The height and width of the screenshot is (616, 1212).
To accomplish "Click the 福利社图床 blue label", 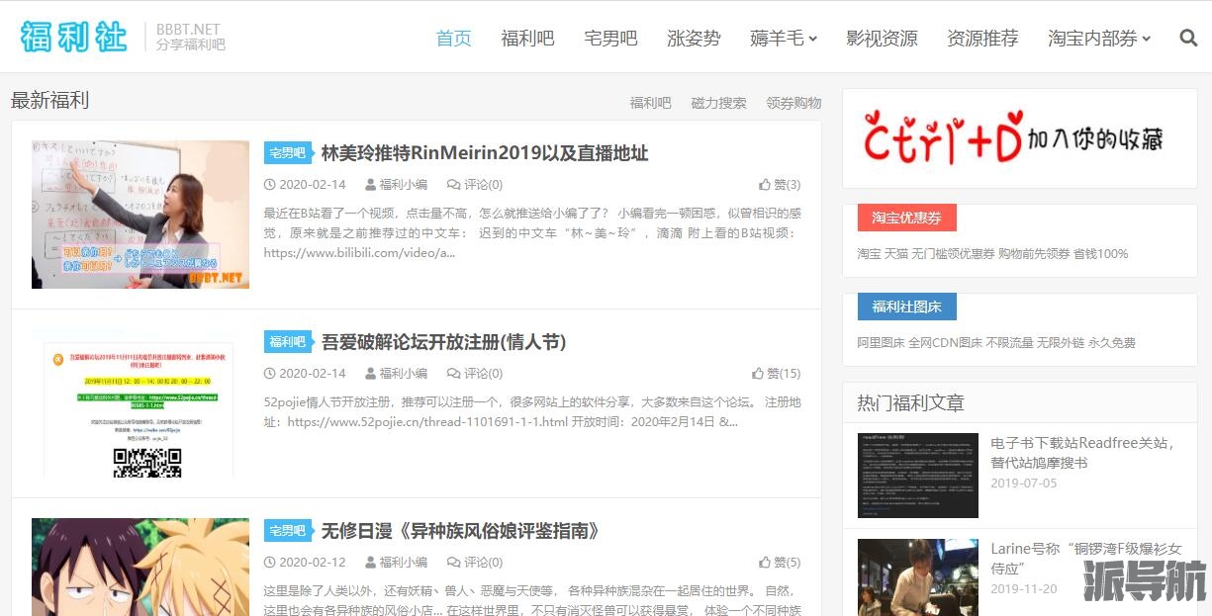I will [907, 307].
